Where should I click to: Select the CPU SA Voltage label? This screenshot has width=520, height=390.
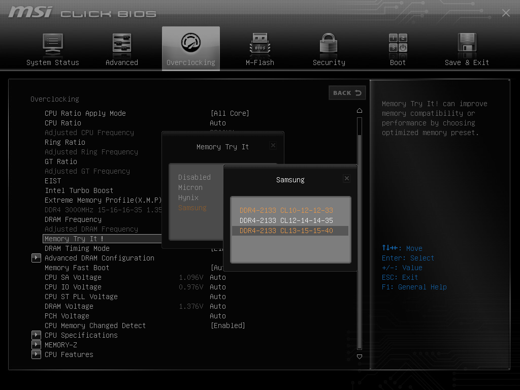(73, 277)
